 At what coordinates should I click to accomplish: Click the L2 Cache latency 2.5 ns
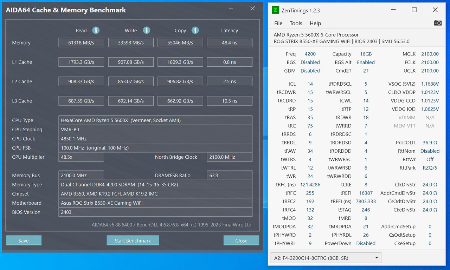(x=230, y=81)
